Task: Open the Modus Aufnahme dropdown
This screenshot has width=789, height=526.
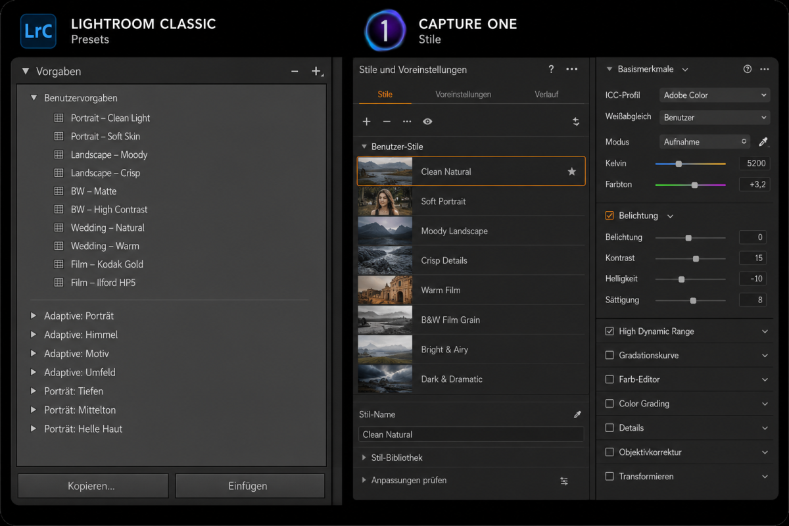Action: (704, 141)
